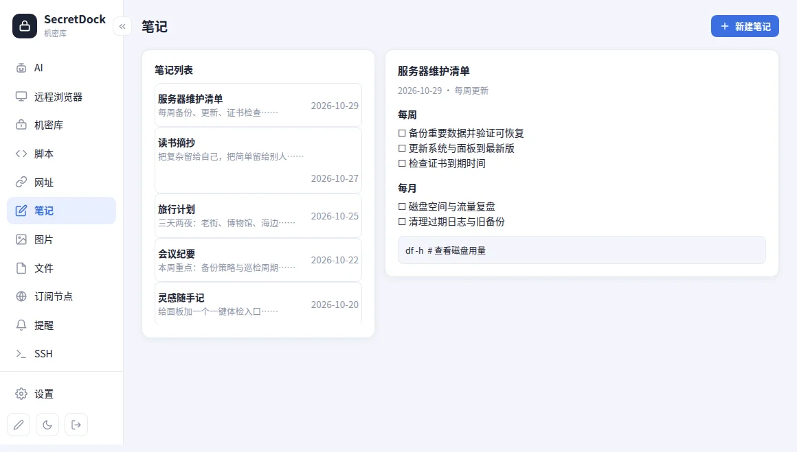797x452 pixels.
Task: Click the SecretDock app name
Action: (75, 19)
